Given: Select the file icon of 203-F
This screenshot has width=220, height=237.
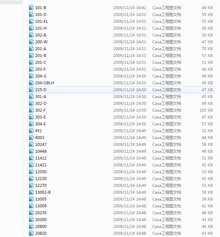Looking at the screenshot, I should [x=31, y=69].
